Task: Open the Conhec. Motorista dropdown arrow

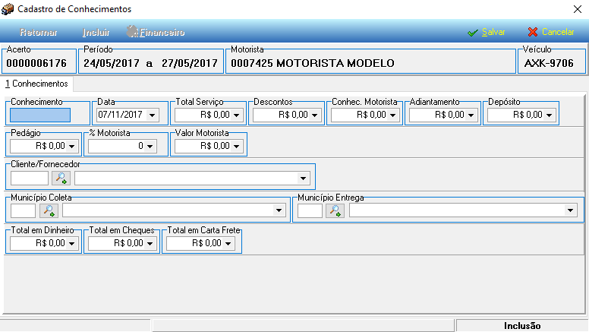Action: (392, 115)
